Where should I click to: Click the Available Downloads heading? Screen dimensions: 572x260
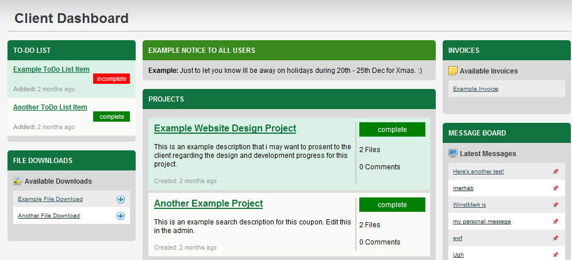59,181
